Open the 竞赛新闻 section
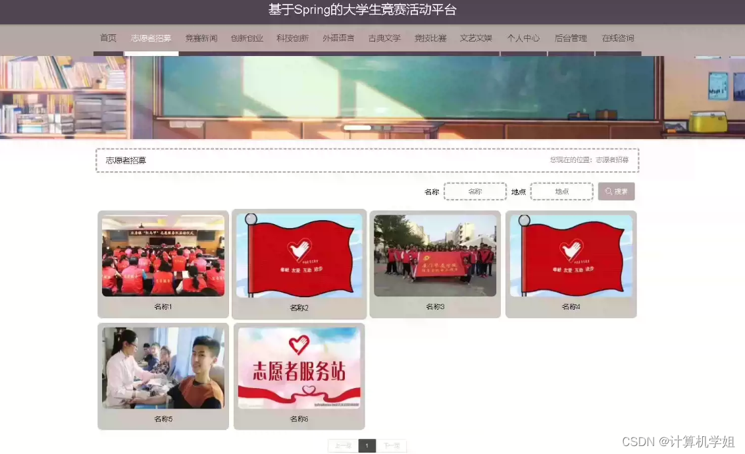The width and height of the screenshot is (745, 454). pyautogui.click(x=201, y=38)
